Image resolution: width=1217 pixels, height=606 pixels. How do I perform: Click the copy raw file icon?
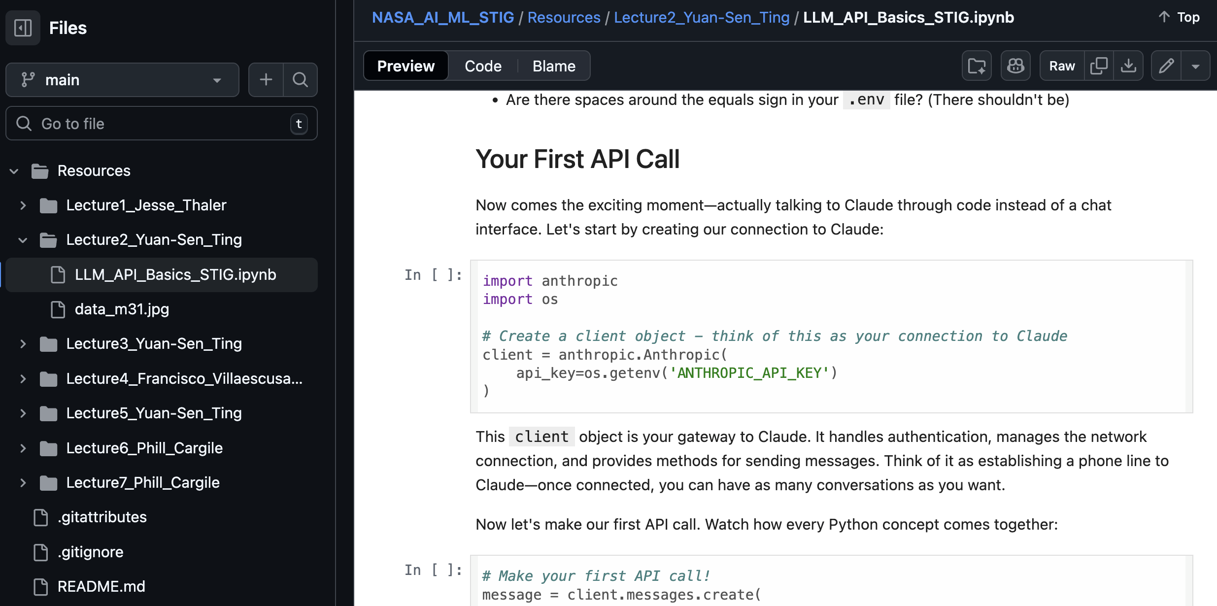pos(1099,66)
